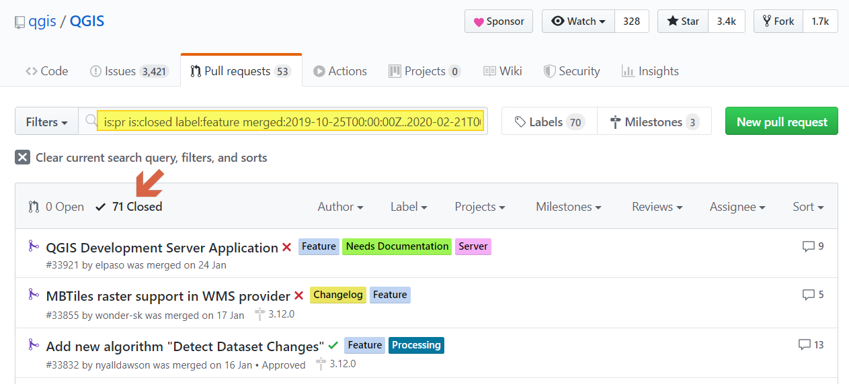849x384 pixels.
Task: Show the 71 Closed pull requests
Action: point(129,207)
